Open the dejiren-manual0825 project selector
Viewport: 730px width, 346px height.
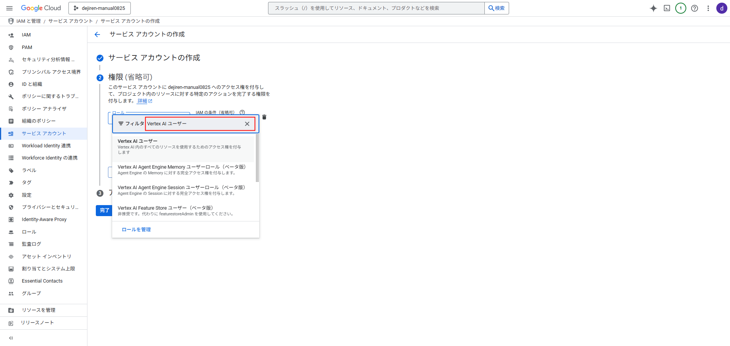pyautogui.click(x=100, y=8)
